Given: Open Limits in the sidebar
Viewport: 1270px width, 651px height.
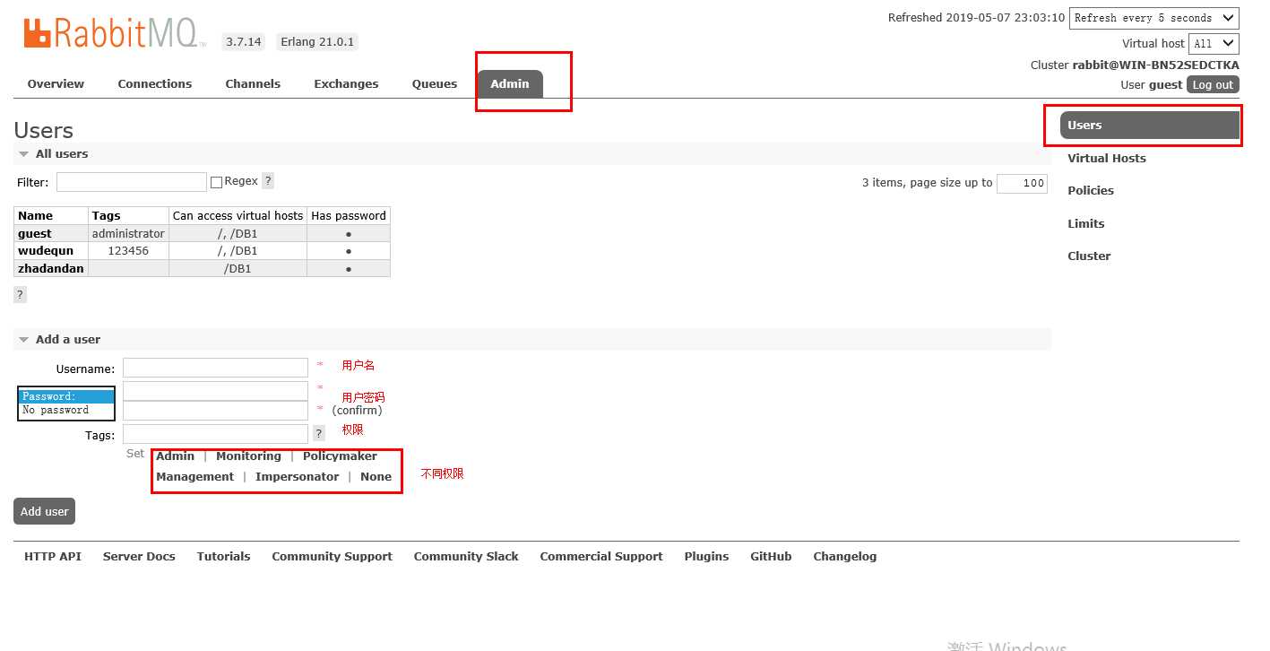Looking at the screenshot, I should [x=1086, y=224].
